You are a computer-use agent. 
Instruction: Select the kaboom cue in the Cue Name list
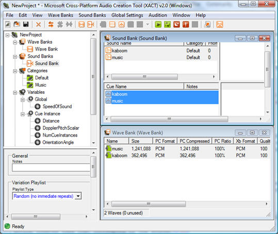click(x=162, y=94)
